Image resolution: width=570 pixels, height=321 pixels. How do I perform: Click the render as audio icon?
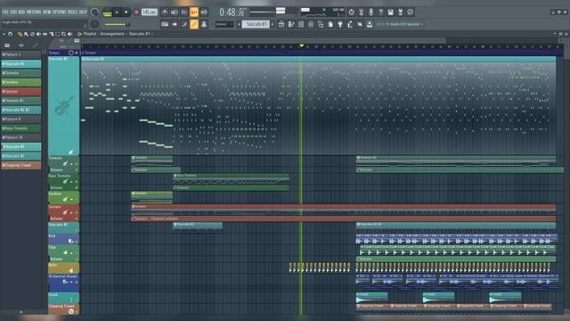[400, 12]
